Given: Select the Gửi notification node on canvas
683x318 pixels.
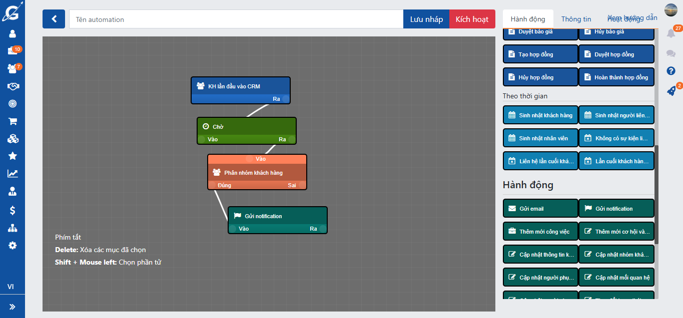Looking at the screenshot, I should click(277, 216).
